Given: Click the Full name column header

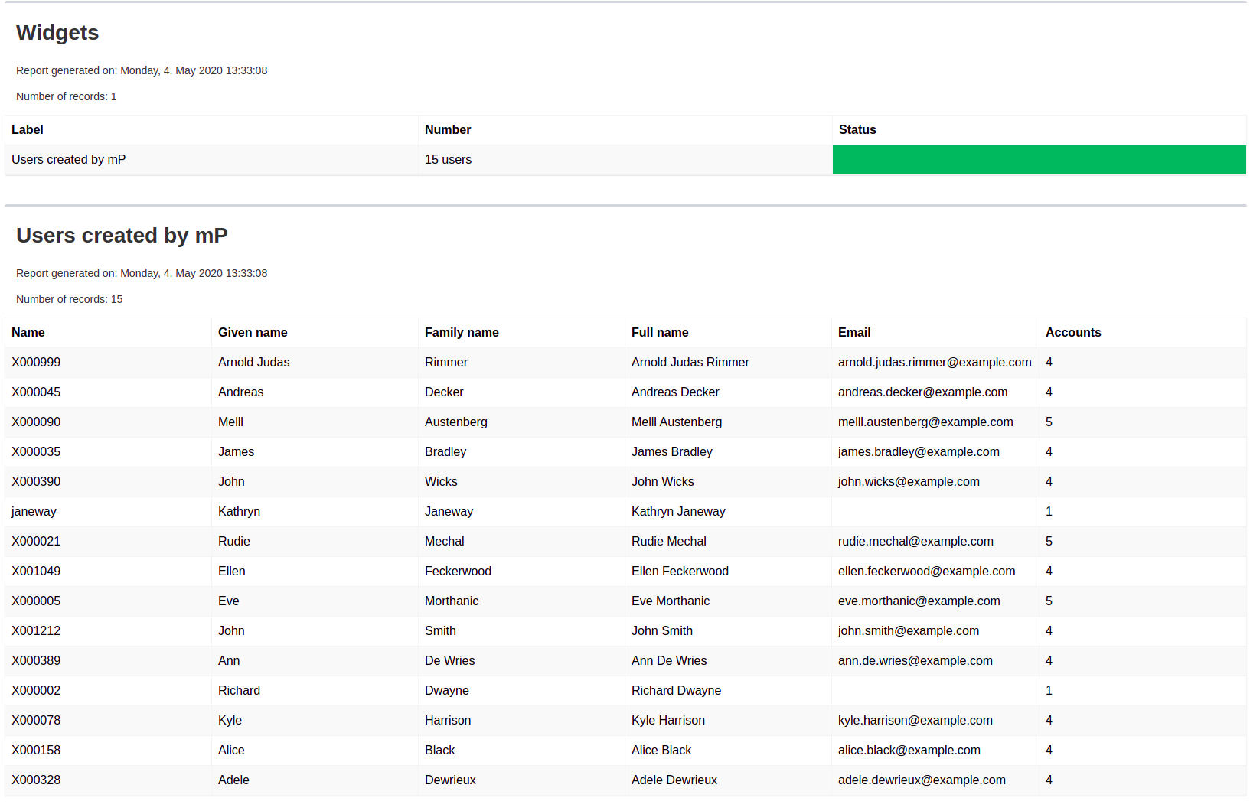Looking at the screenshot, I should [x=660, y=333].
